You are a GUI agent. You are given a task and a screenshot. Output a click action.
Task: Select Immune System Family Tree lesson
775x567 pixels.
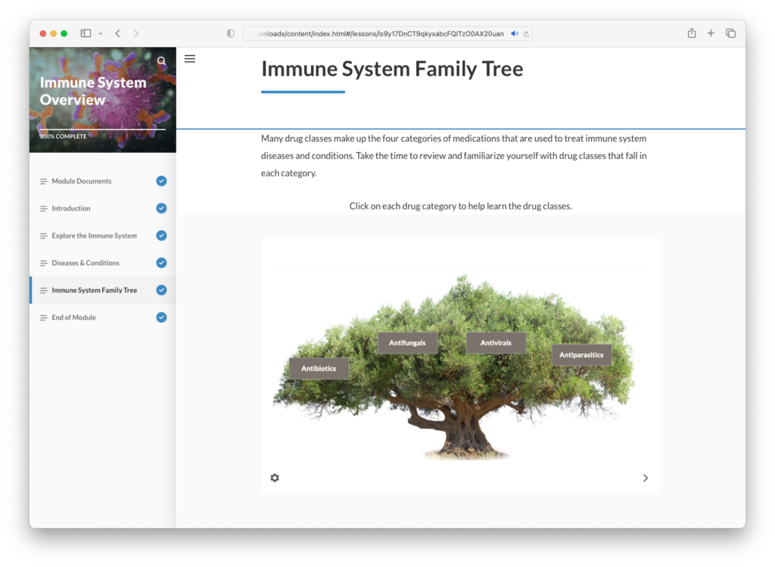tap(103, 290)
